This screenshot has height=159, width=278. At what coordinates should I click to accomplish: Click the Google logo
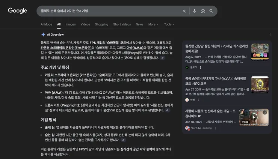coord(17,10)
